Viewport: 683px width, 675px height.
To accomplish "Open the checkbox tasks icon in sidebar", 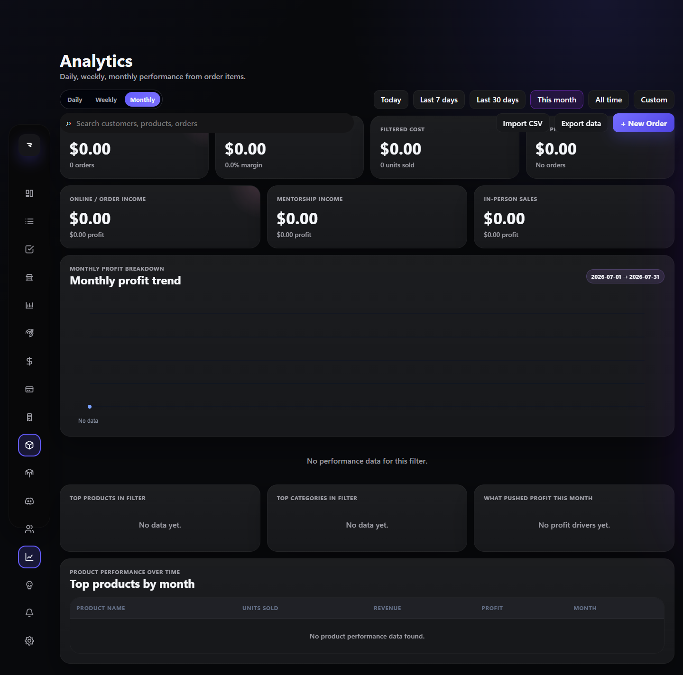I will (29, 249).
